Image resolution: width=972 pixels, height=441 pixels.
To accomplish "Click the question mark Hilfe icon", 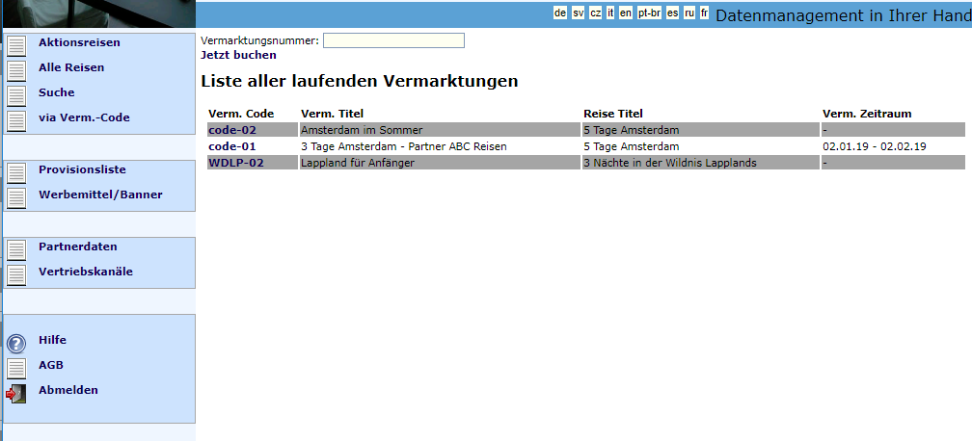I will tap(16, 344).
